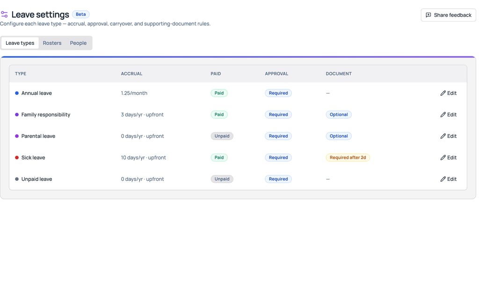The width and height of the screenshot is (479, 299).
Task: Click the pencil icon for Sick leave
Action: click(443, 158)
